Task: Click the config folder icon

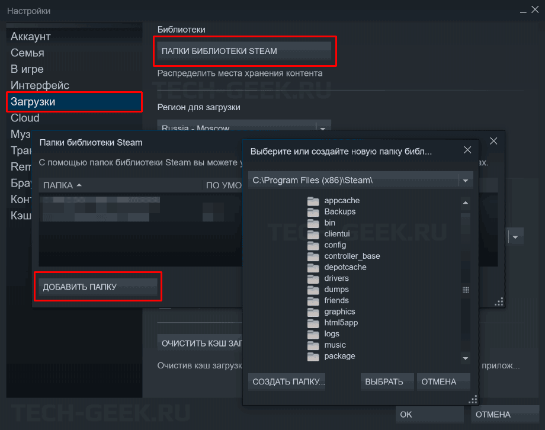Action: pyautogui.click(x=313, y=245)
